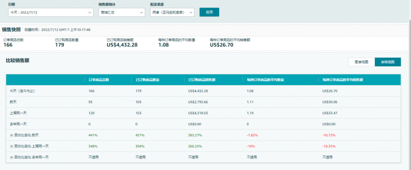Screen dimensions: 411x170
Task: Expand the 百分比变化 去年同一天 row plus icon
Action: 11,157
